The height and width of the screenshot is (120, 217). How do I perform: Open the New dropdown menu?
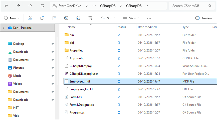[x=12, y=18]
